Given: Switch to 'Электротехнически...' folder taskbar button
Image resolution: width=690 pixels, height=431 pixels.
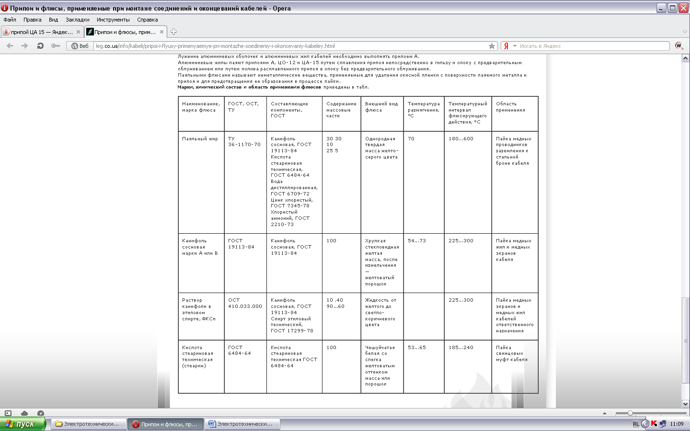Looking at the screenshot, I should (88, 424).
